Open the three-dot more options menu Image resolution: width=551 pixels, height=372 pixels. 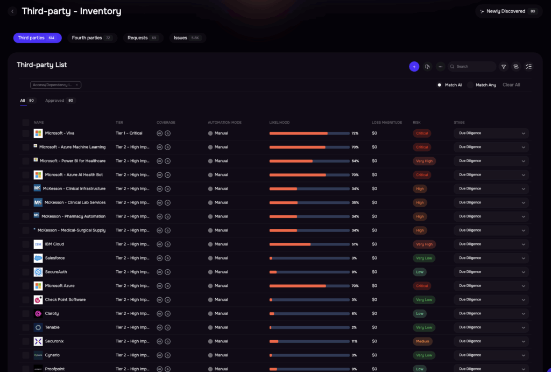pos(441,67)
